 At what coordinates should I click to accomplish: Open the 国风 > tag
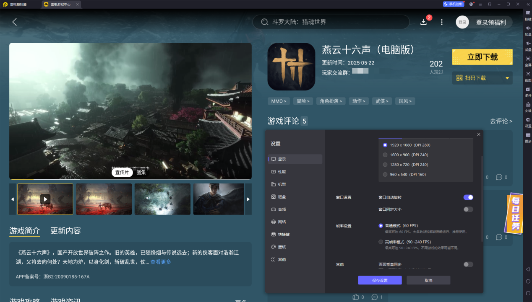tap(405, 101)
